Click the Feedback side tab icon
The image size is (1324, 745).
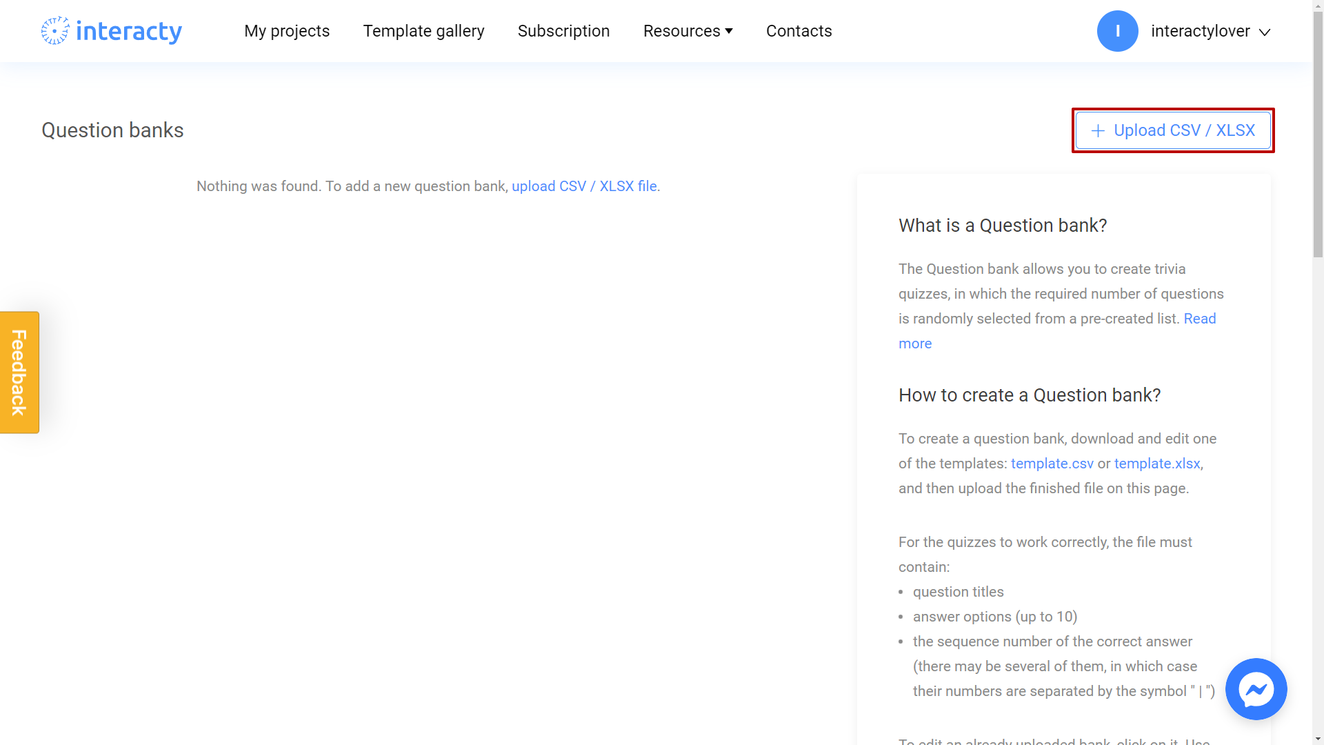tap(19, 372)
